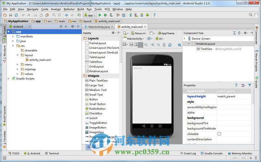Open the Terminal tool window
The width and height of the screenshot is (261, 162).
pos(52,153)
